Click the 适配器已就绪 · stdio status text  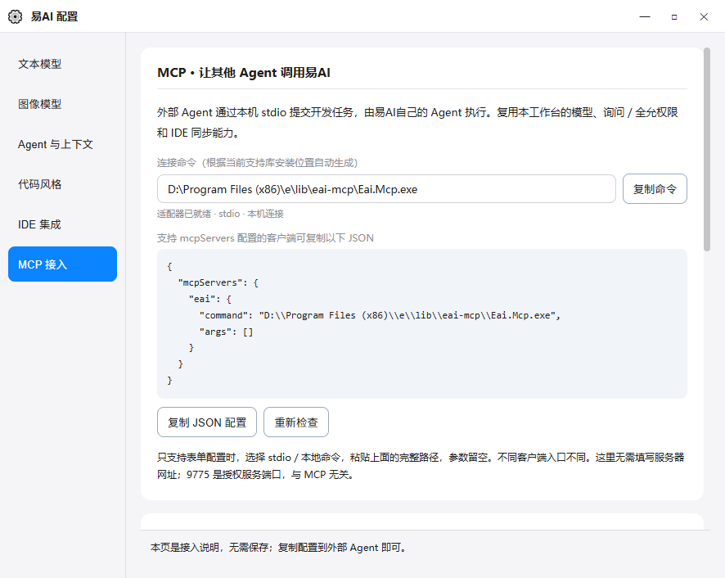click(220, 214)
